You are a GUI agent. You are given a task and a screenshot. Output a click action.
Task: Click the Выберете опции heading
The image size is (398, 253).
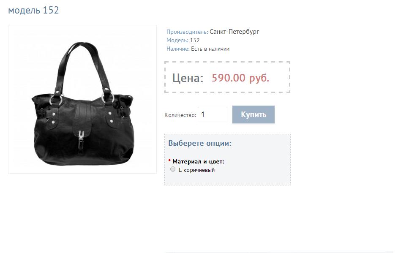(x=200, y=143)
